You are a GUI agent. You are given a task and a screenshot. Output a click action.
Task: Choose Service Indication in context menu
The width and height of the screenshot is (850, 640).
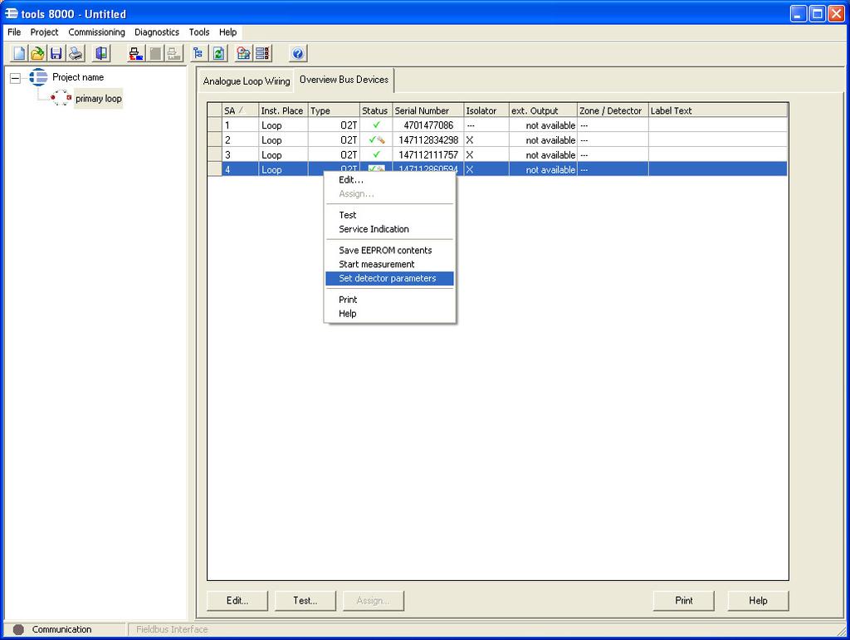pos(390,229)
